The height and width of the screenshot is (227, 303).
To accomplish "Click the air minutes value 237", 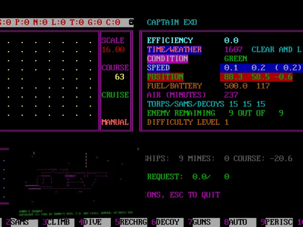I will (231, 95).
